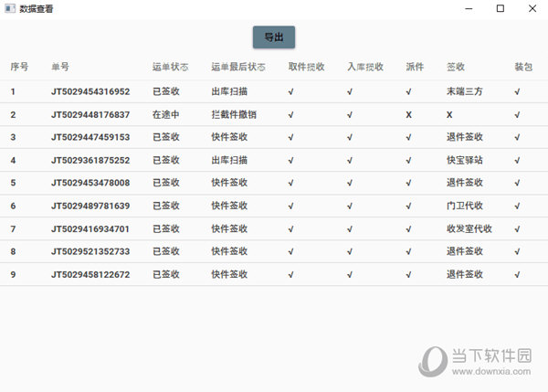Click 快宝驿站 sign cell in row 4
Image resolution: width=548 pixels, height=392 pixels.
(x=465, y=160)
